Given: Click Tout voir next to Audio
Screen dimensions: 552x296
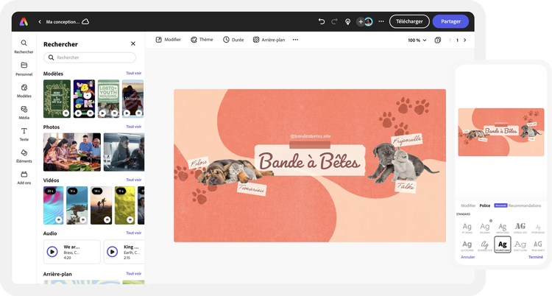Looking at the screenshot, I should pyautogui.click(x=134, y=233).
